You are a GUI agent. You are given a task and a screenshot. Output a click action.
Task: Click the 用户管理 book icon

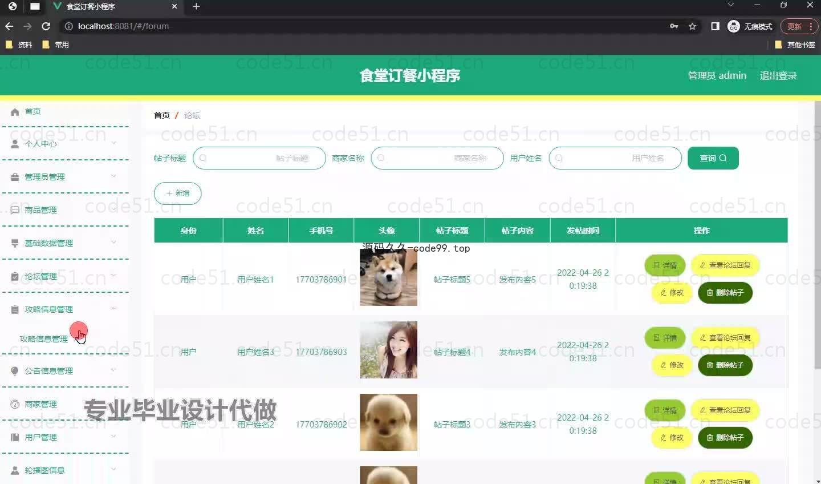15,437
